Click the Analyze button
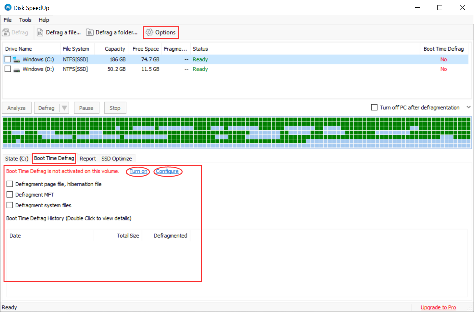474x312 pixels. tap(16, 108)
